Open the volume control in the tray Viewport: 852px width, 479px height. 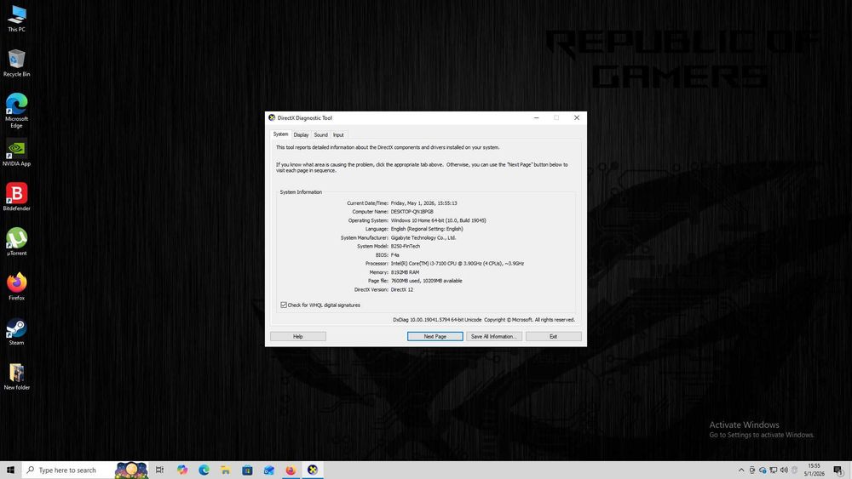[x=784, y=470]
